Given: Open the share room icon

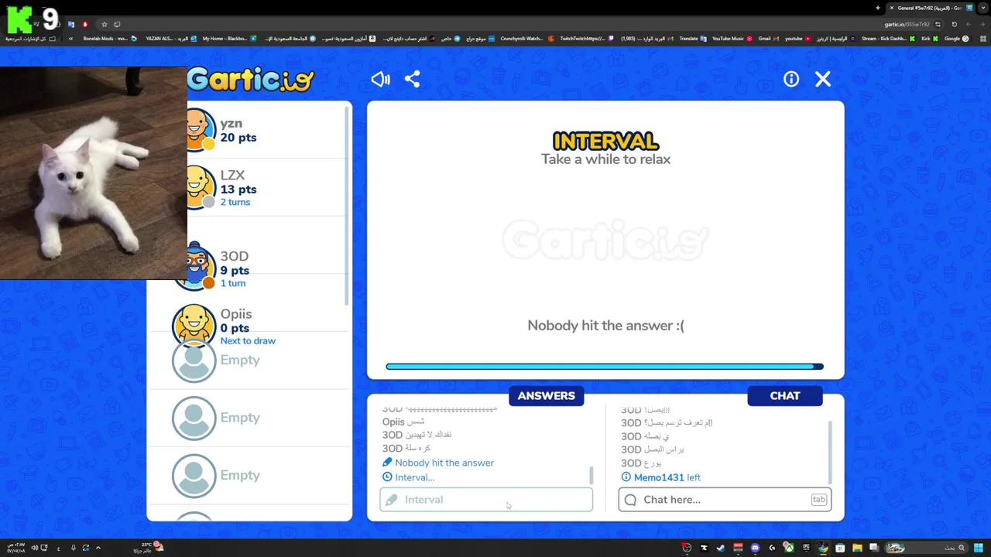Looking at the screenshot, I should (x=412, y=79).
